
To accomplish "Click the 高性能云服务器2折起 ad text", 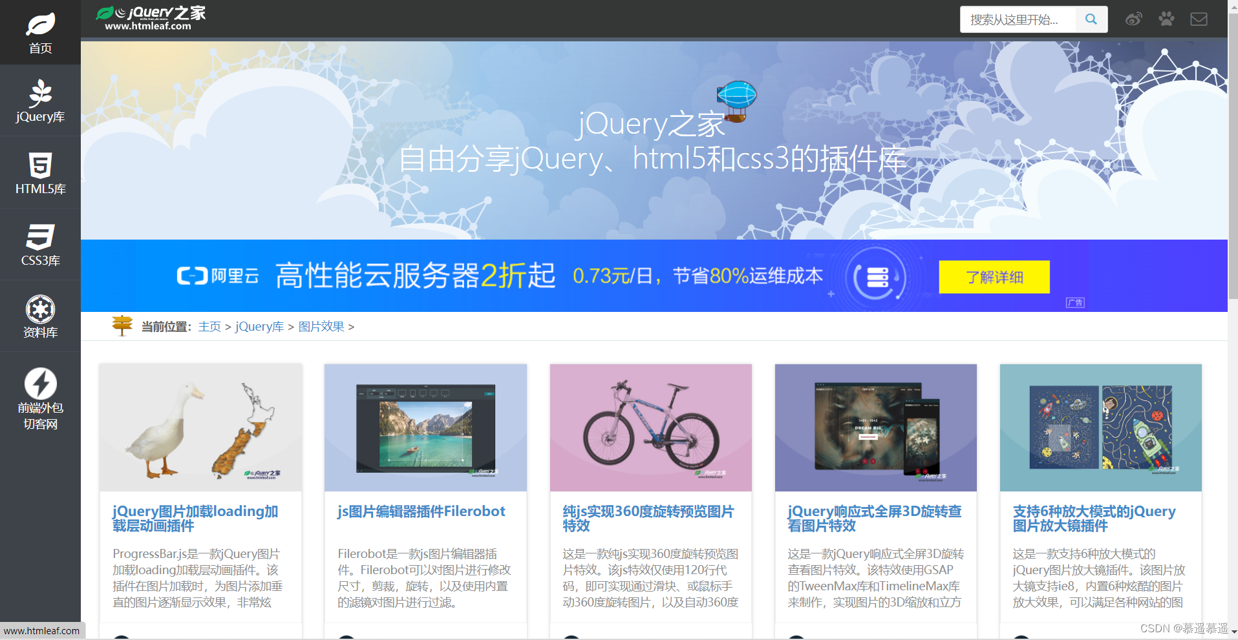I will (415, 276).
